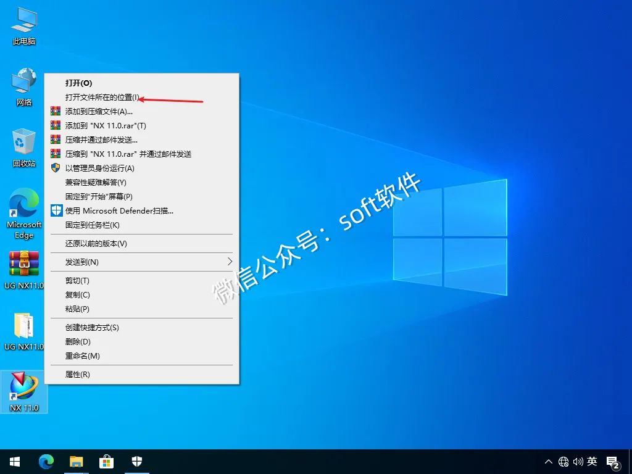632x474 pixels.
Task: Choose 固定到"开始"屏幕(P)
Action: (141, 197)
